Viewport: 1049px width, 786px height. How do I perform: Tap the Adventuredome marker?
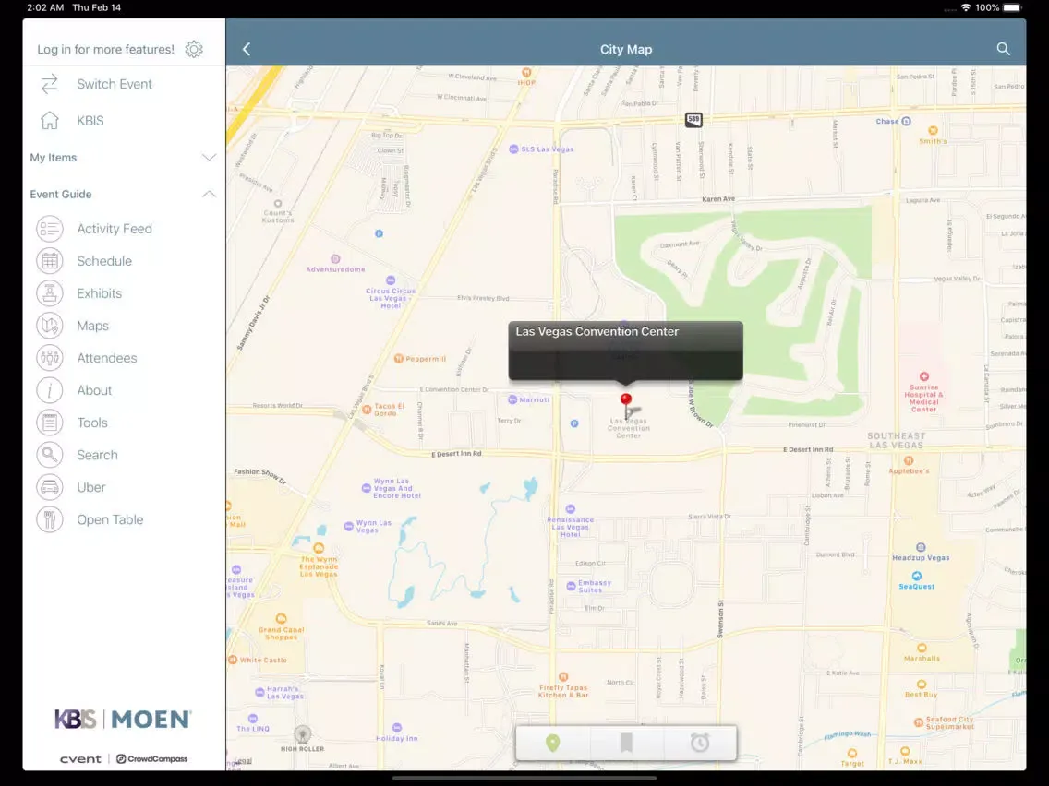click(x=336, y=258)
